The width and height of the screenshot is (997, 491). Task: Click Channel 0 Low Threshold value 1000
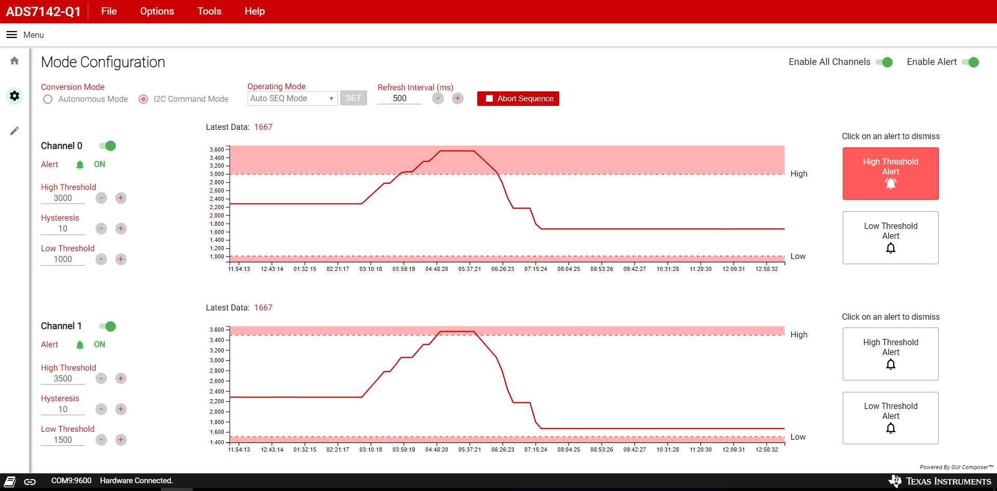tap(63, 260)
